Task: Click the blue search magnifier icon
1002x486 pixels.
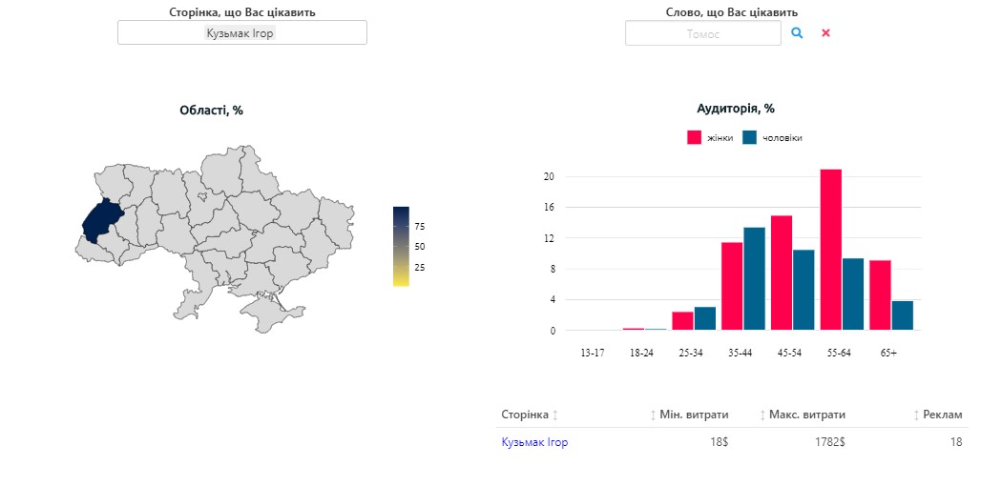Action: pyautogui.click(x=798, y=32)
